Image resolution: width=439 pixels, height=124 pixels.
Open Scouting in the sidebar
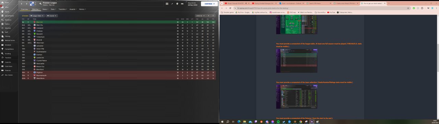click(8, 54)
